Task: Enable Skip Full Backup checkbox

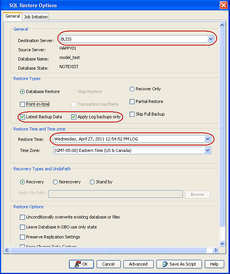Action: pyautogui.click(x=132, y=114)
